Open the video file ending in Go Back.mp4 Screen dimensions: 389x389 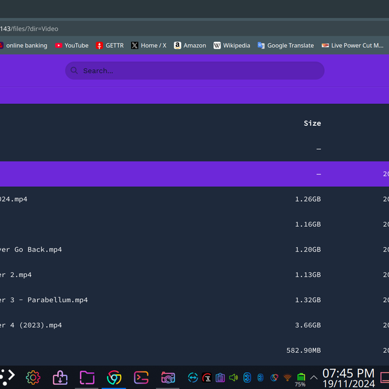click(x=31, y=250)
